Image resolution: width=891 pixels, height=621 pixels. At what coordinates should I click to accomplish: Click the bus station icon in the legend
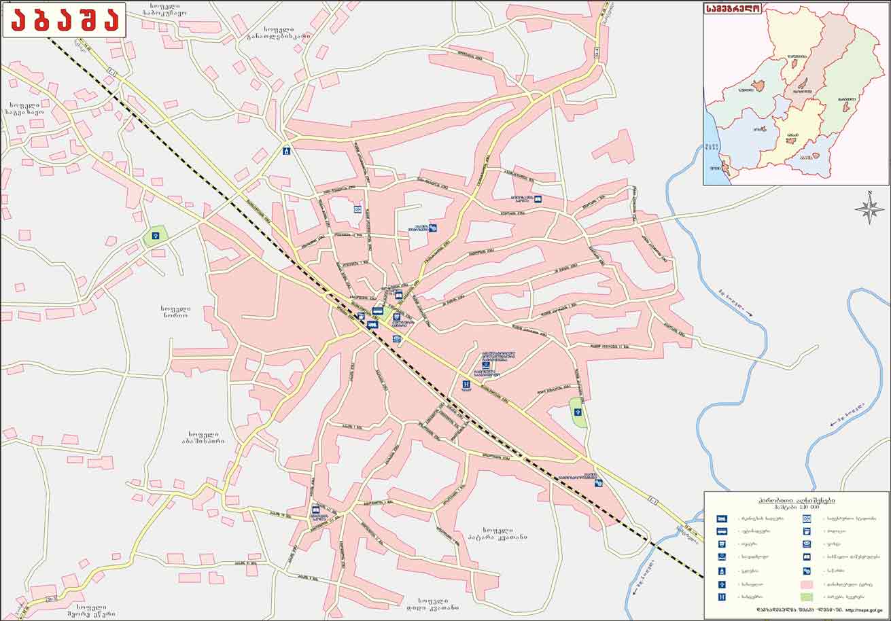pyautogui.click(x=721, y=531)
